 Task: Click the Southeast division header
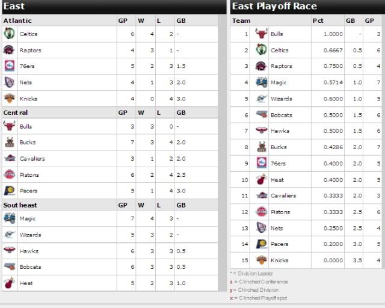click(x=20, y=205)
